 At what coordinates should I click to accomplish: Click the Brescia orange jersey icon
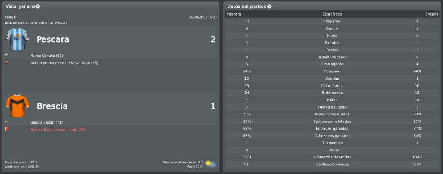point(17,106)
